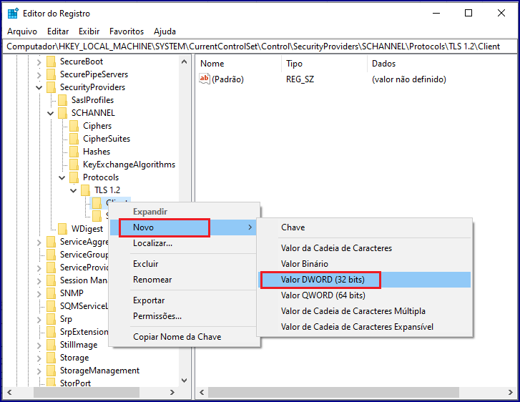Screen dimensions: 520x402
Task: Choose Valor de Cadeia de Caracteres Múltipla
Action: (x=364, y=311)
